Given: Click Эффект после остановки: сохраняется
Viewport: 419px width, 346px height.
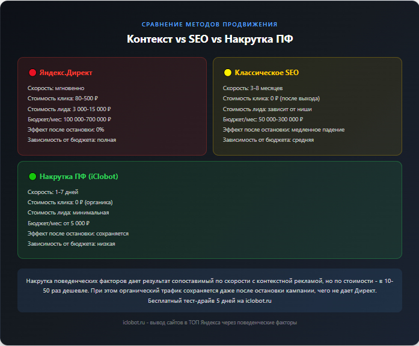Looking at the screenshot, I should pyautogui.click(x=78, y=234).
